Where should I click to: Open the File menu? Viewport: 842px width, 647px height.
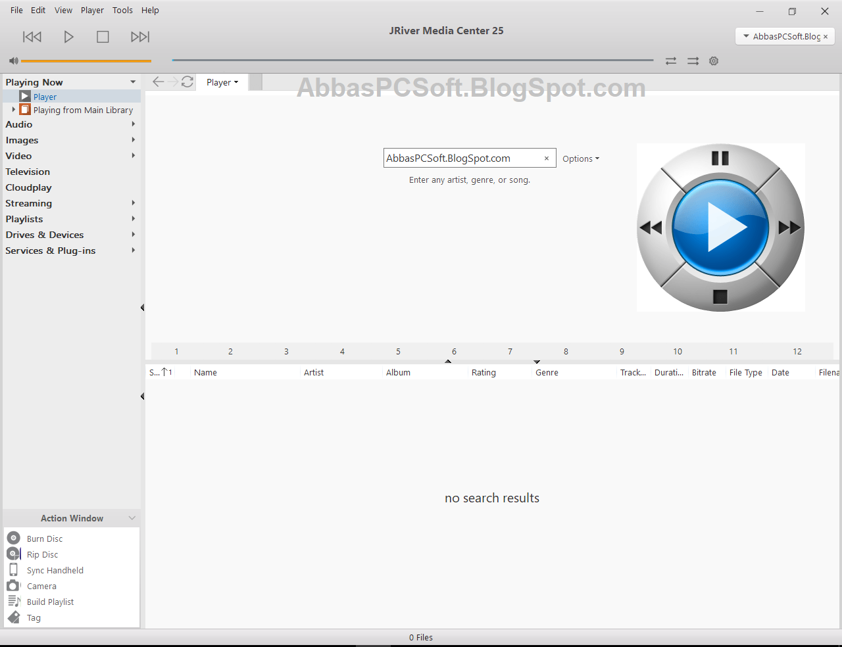click(x=16, y=10)
